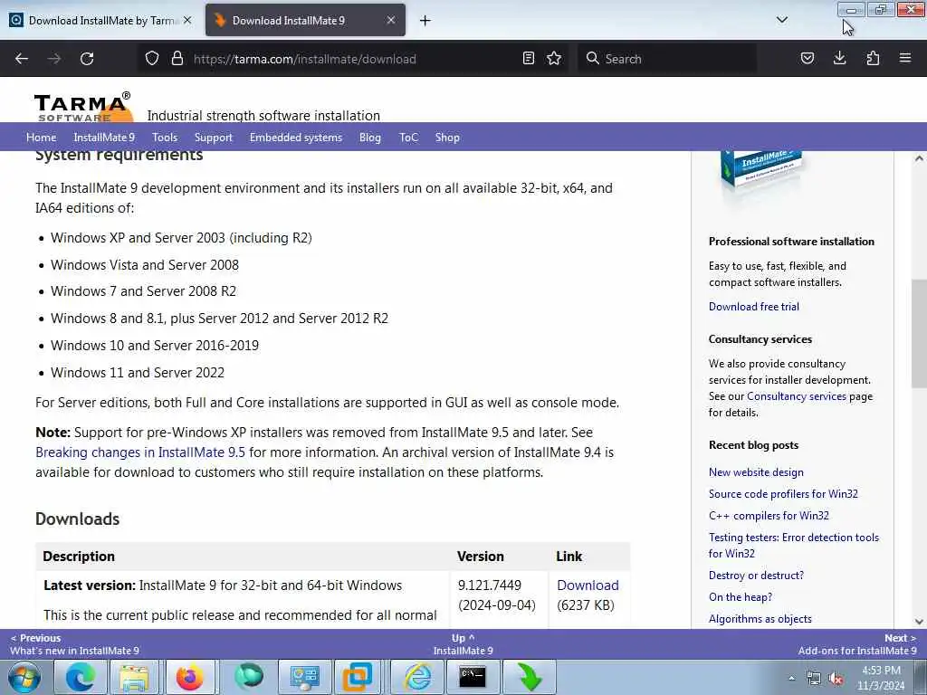
Task: Open a new tab with plus button
Action: pyautogui.click(x=425, y=21)
